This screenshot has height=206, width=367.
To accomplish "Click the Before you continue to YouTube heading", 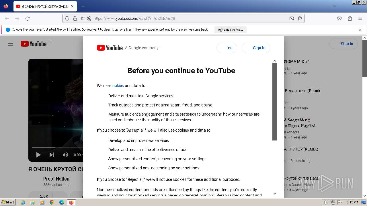I will 181,71.
